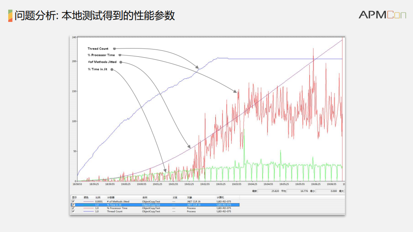413x232 pixels.
Task: Click the 颜色 column header
Action: [x=86, y=198]
